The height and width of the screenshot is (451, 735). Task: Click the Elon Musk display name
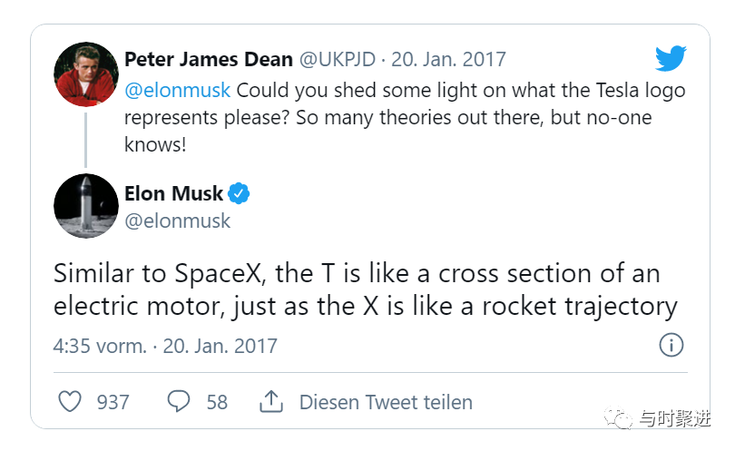[173, 193]
